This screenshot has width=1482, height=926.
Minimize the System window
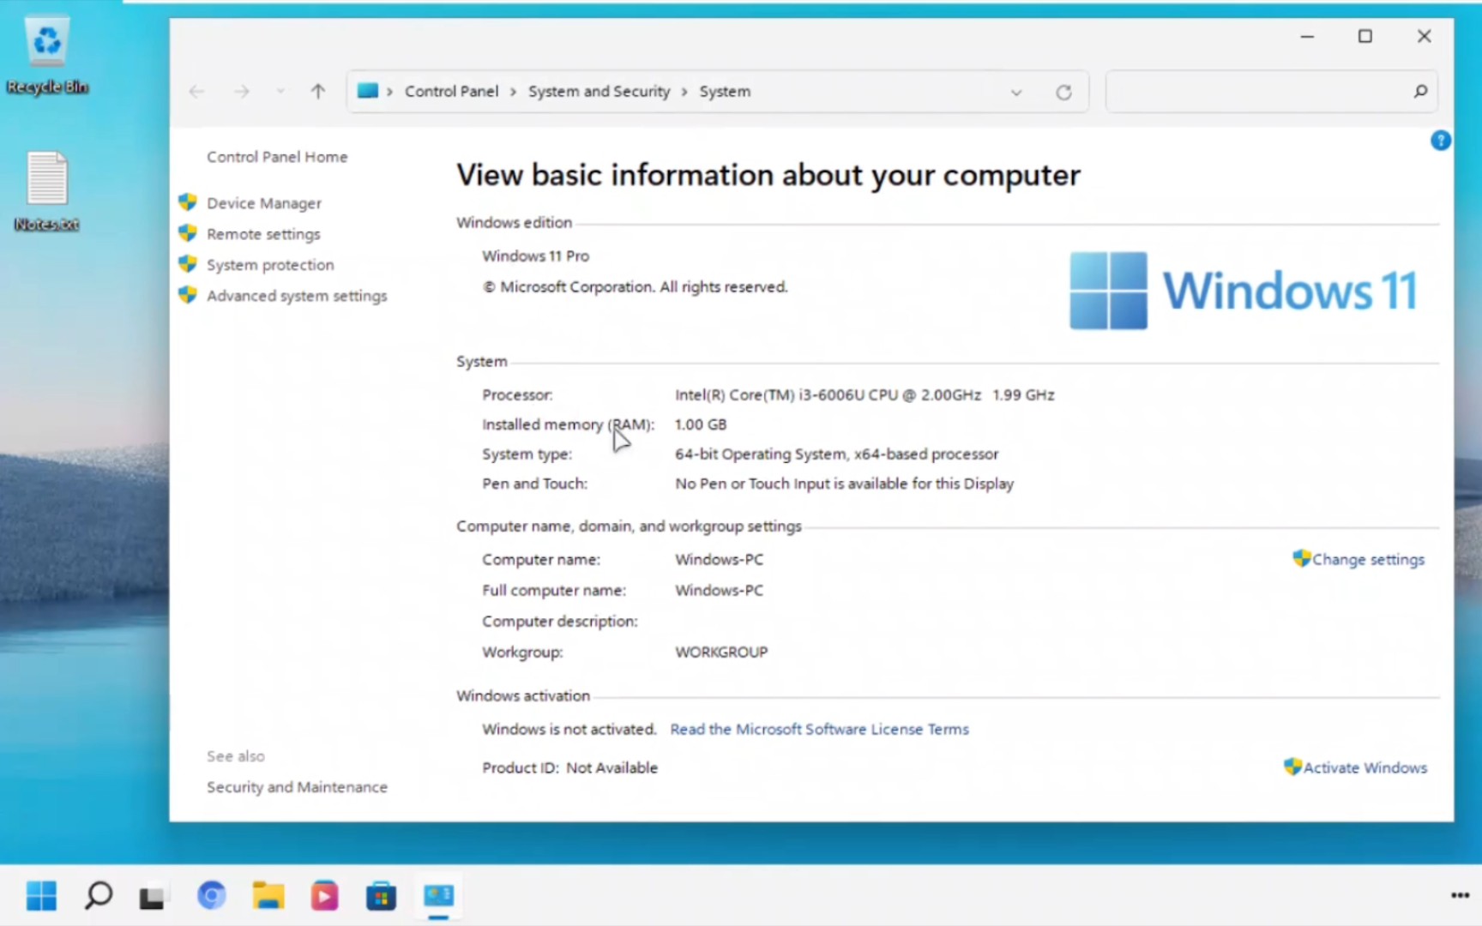click(1307, 36)
